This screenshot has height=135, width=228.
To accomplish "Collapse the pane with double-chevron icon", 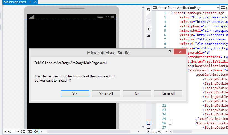I will (x=149, y=131).
